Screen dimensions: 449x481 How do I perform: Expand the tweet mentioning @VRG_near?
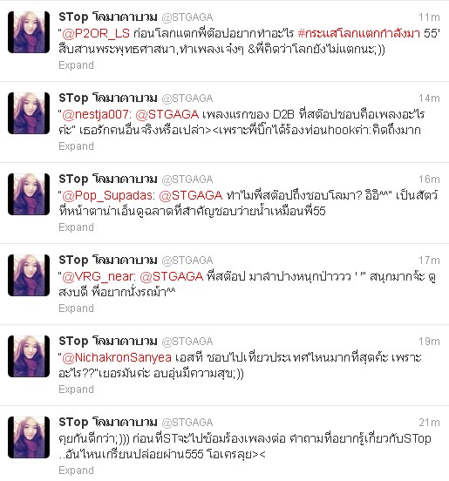pos(76,308)
